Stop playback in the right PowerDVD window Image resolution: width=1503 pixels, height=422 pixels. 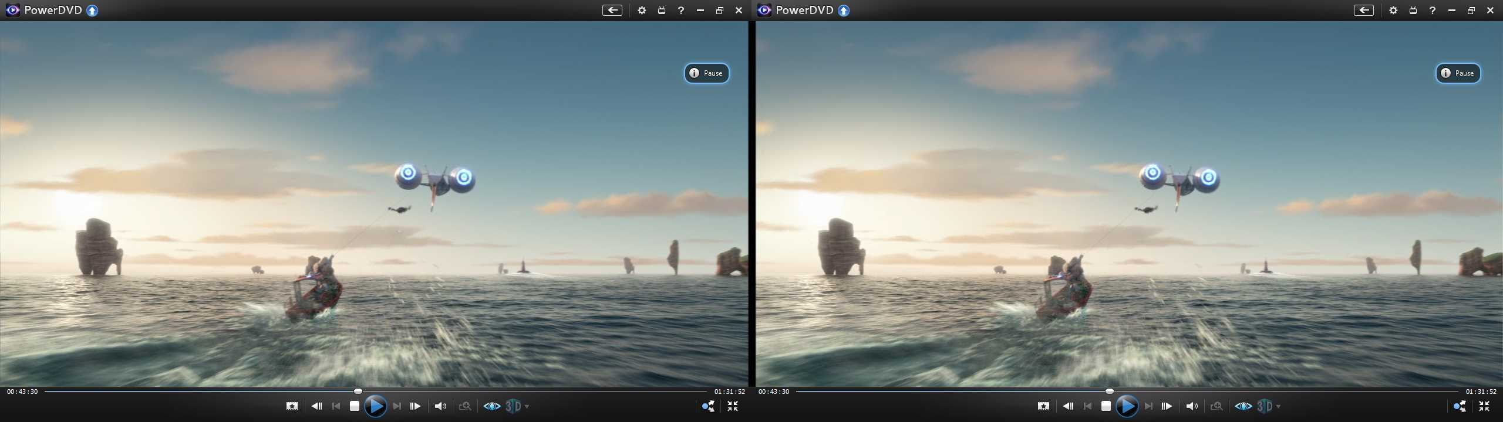(1106, 406)
